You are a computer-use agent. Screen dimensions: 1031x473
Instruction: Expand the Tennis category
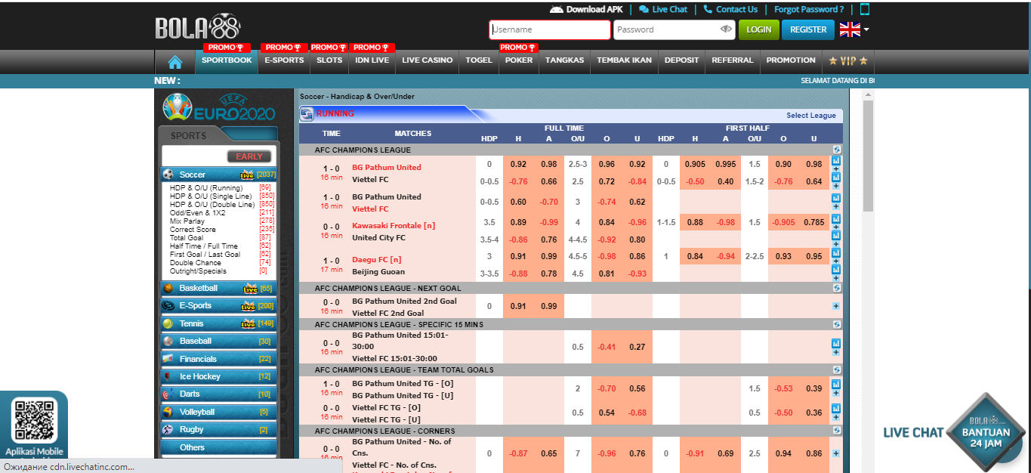click(219, 323)
